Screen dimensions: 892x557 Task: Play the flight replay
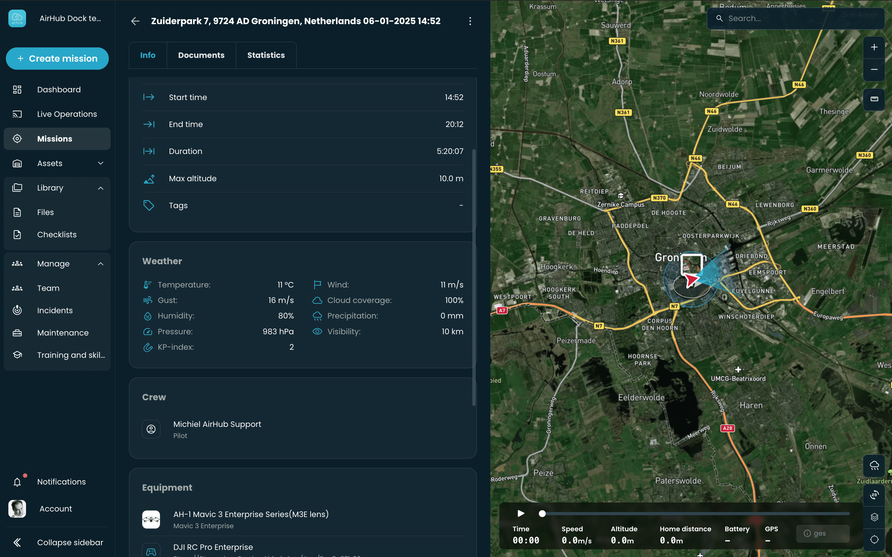521,514
